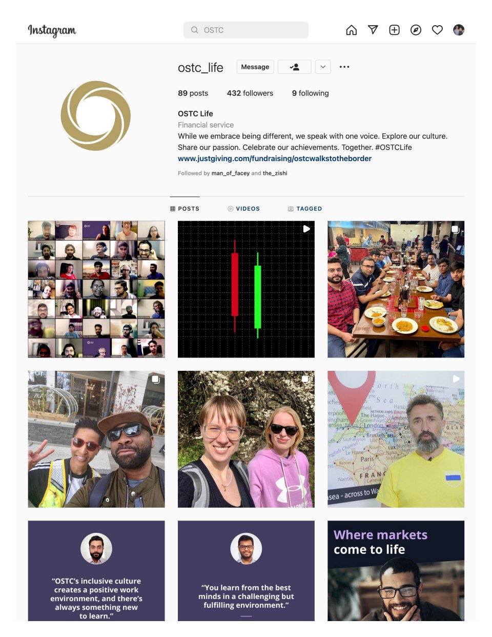Open the Explore compass icon
Screen dimensions: 492x637
pyautogui.click(x=416, y=30)
